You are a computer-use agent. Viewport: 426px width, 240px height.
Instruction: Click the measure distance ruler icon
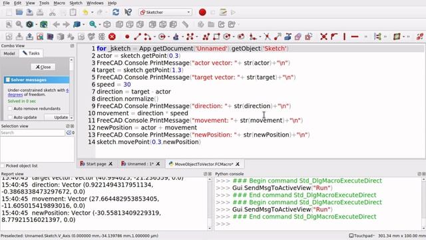tap(185, 25)
